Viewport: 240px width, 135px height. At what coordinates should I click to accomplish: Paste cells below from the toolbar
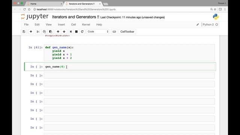51,31
